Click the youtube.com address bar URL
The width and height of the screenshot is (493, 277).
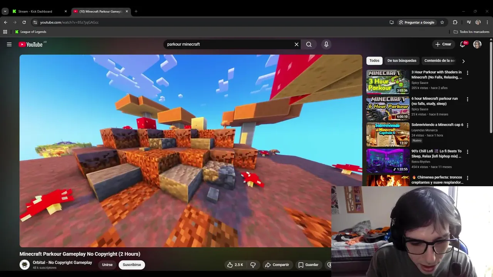point(69,22)
